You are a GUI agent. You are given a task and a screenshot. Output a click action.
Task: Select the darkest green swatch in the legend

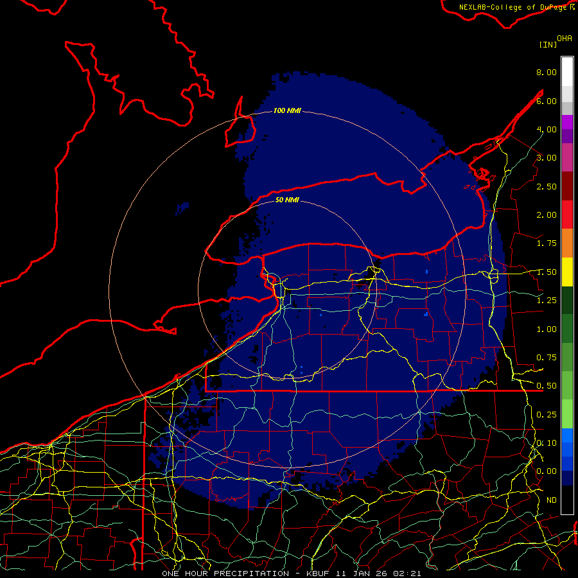(567, 301)
